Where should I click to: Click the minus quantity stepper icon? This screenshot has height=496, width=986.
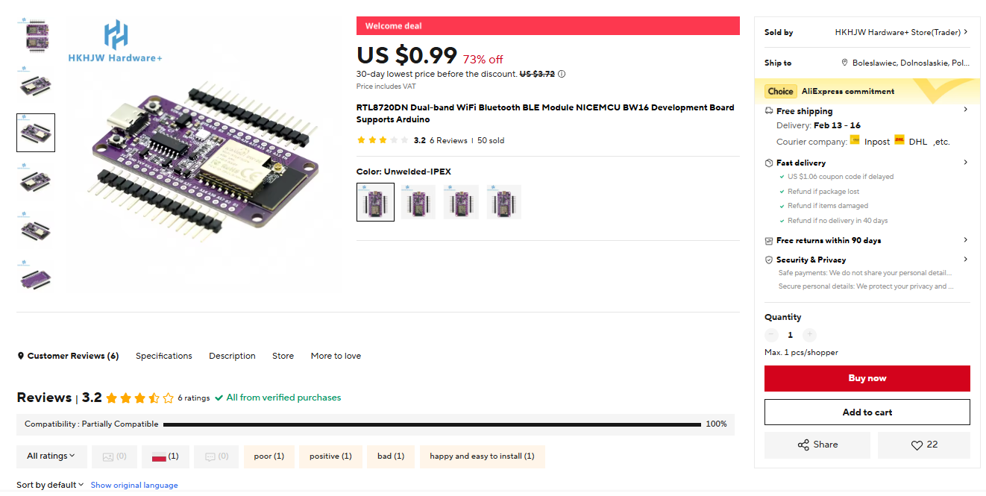pyautogui.click(x=771, y=335)
